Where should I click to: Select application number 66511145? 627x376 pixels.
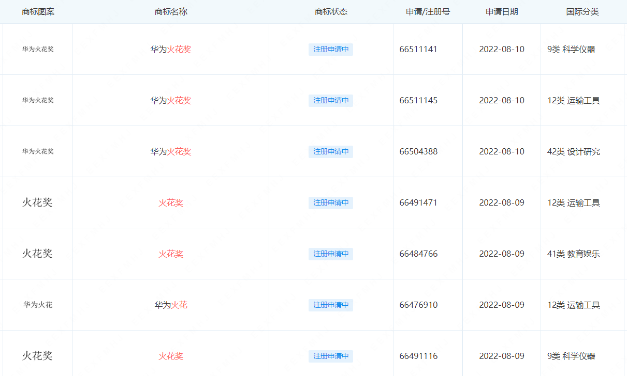[x=418, y=101]
